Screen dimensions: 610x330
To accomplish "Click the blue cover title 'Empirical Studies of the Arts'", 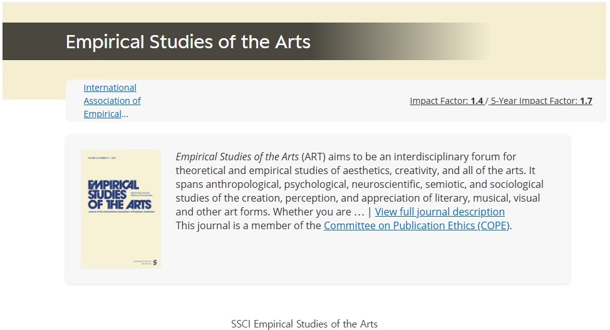I will pos(120,194).
